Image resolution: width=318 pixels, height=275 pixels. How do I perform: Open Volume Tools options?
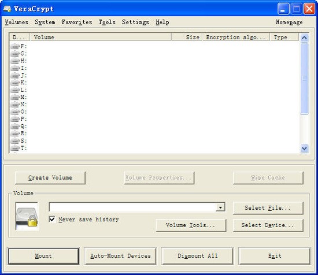[x=191, y=225]
